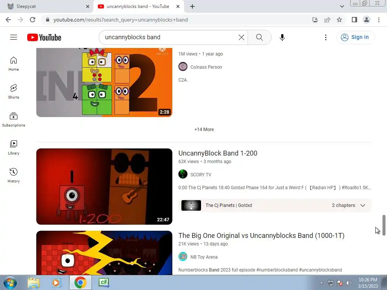Open the C# app in taskbar

coord(104,282)
